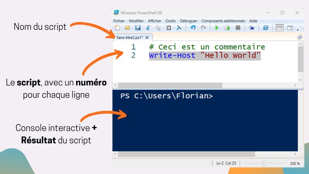Open the Modifier menu
309x174 pixels.
pos(136,21)
